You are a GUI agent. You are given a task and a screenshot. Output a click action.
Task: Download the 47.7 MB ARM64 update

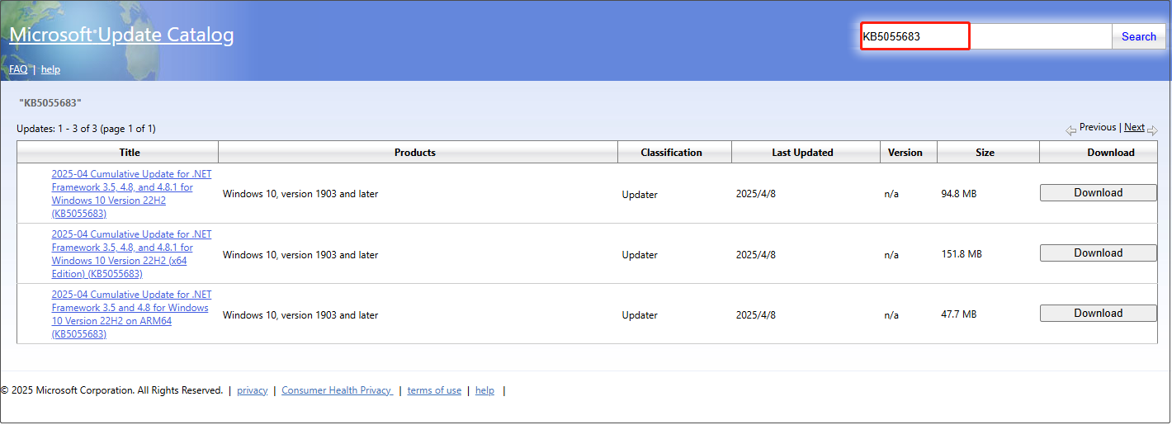(x=1098, y=314)
